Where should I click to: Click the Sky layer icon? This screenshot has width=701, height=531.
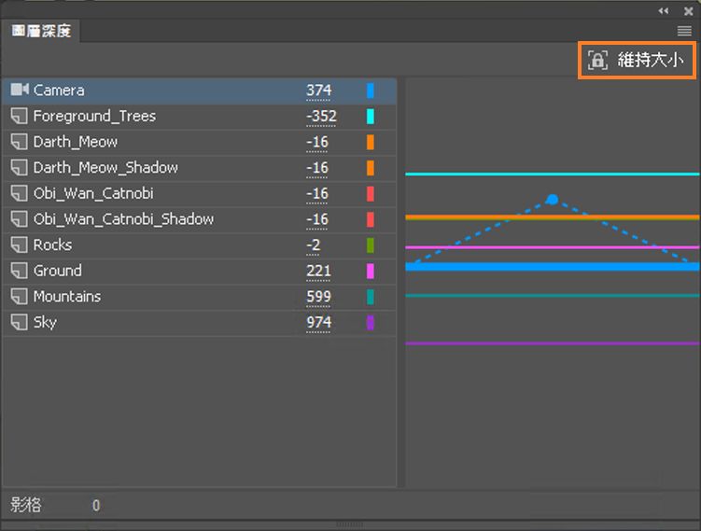[19, 322]
